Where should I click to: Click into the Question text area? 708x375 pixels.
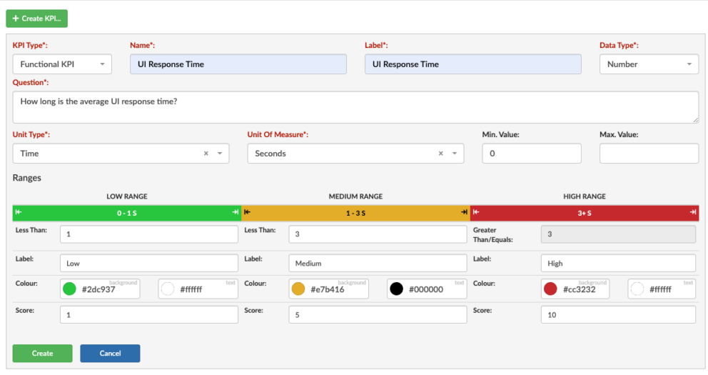[x=355, y=107]
